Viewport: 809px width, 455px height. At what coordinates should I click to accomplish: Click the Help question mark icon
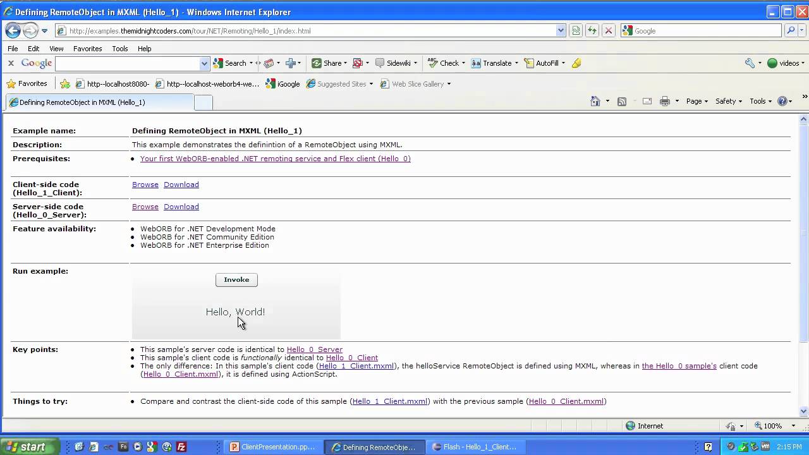pyautogui.click(x=782, y=101)
